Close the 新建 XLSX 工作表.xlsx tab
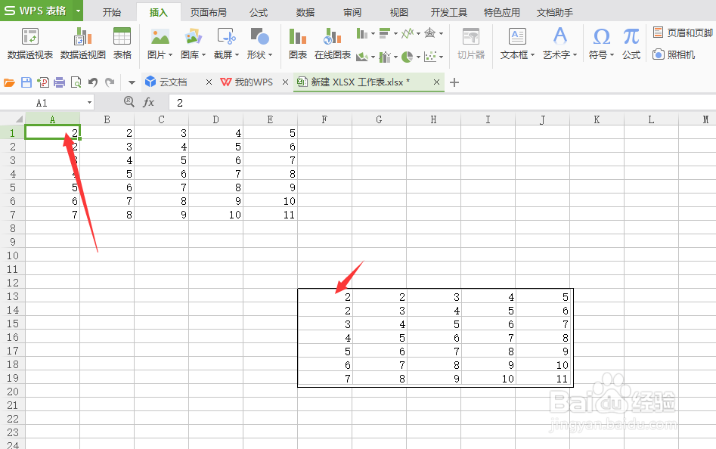 click(x=436, y=82)
